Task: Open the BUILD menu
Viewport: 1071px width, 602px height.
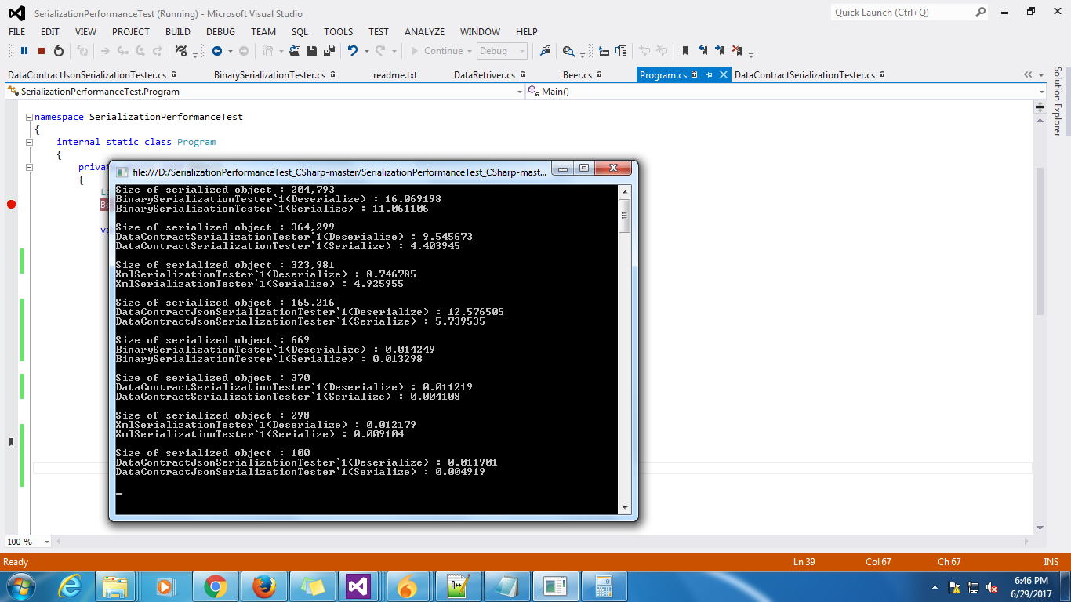Action: point(178,32)
